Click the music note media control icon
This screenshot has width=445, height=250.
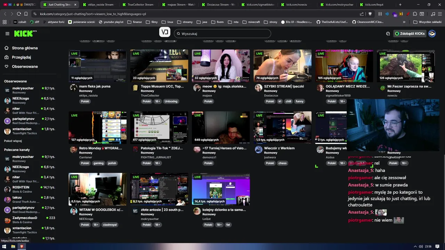(x=433, y=14)
